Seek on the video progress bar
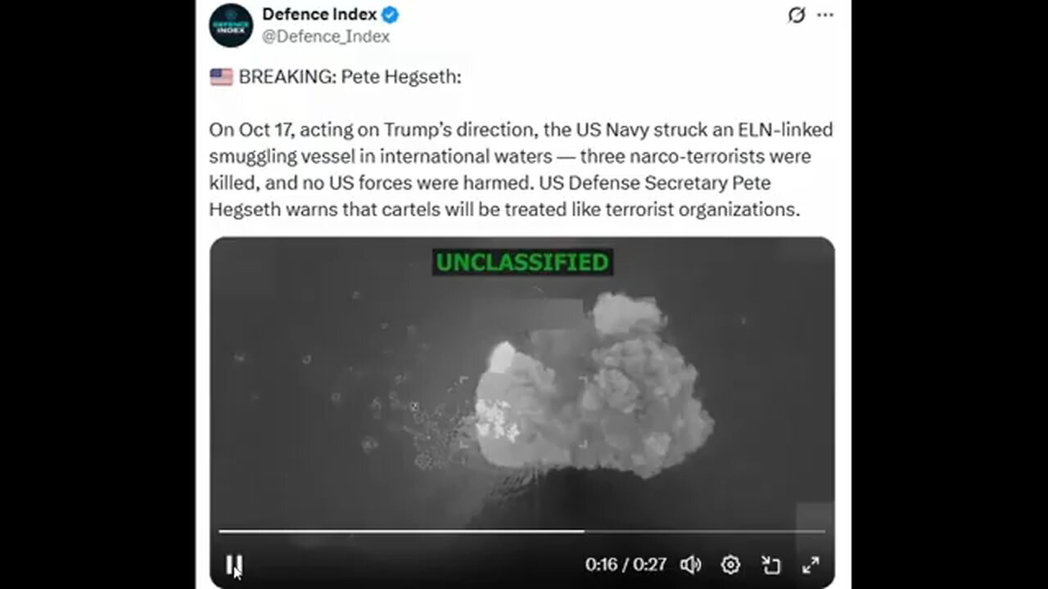 tap(522, 531)
